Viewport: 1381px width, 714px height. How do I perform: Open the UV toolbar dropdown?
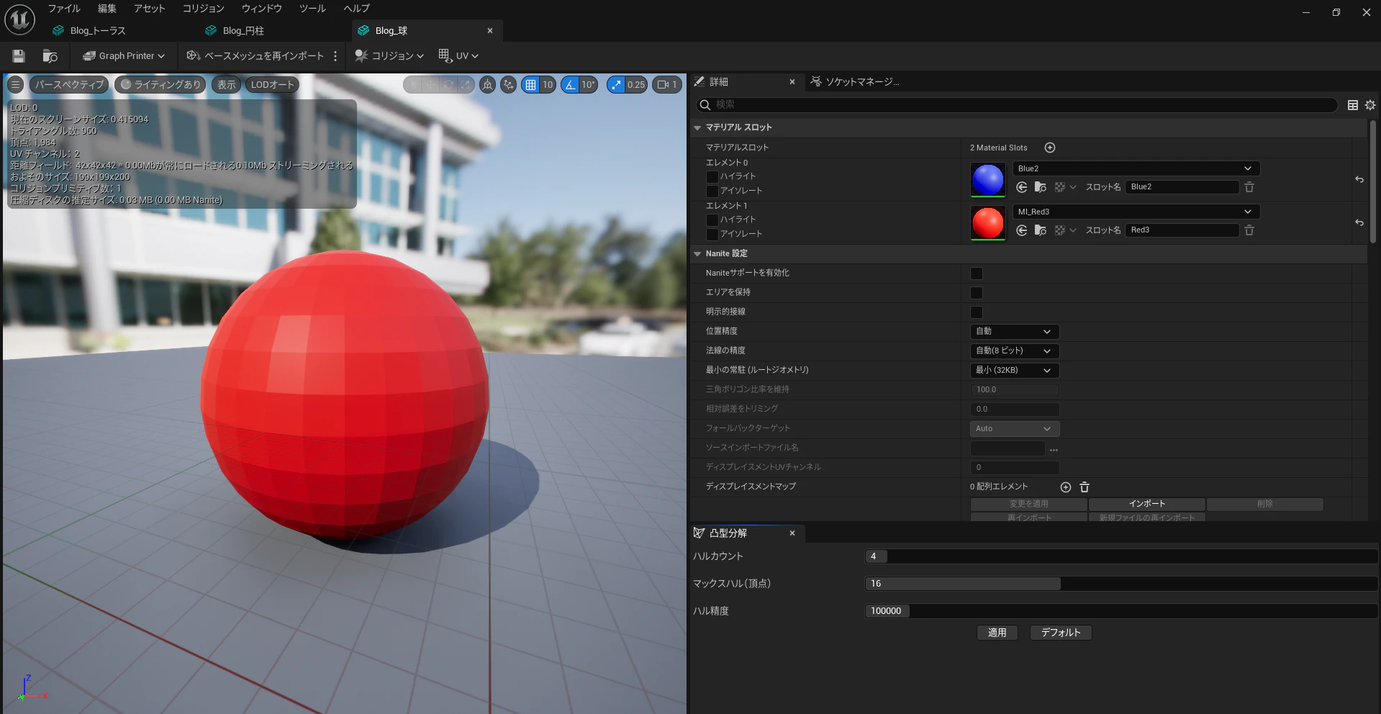(x=458, y=56)
